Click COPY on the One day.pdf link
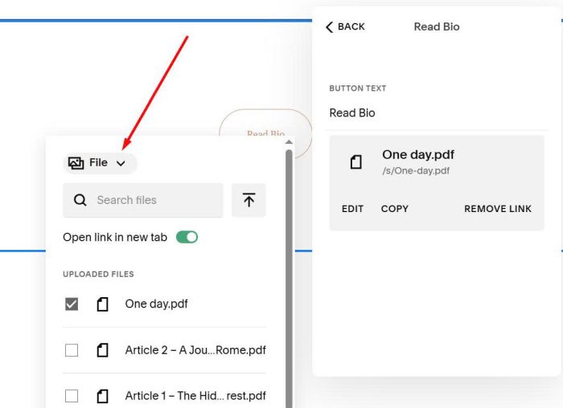 pyautogui.click(x=395, y=209)
